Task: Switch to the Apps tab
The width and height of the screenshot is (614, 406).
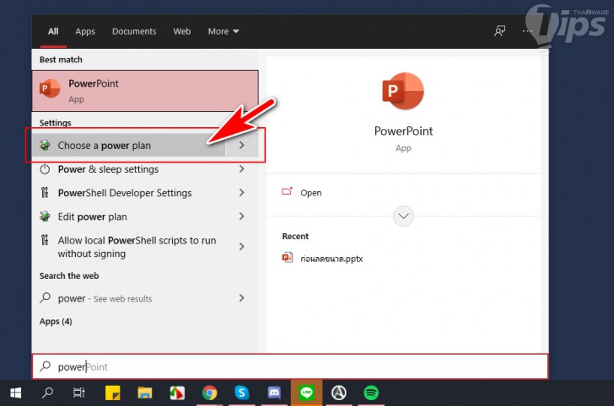Action: click(85, 31)
